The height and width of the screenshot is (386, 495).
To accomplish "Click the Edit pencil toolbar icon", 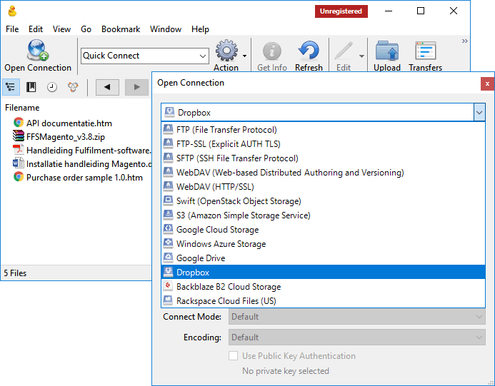I will 344,51.
